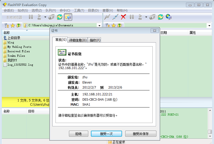Expand the local path dropdown
This screenshot has width=214, height=144.
[99, 25]
